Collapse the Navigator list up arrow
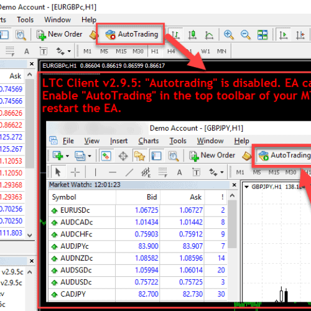Screen dimensions: 311x311 [30, 272]
